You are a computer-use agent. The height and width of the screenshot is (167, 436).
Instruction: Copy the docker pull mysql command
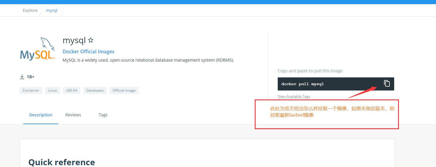(387, 84)
